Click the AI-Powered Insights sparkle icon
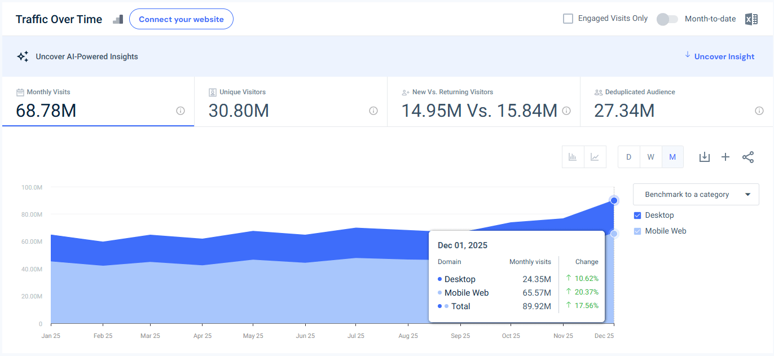This screenshot has height=356, width=774. click(23, 56)
